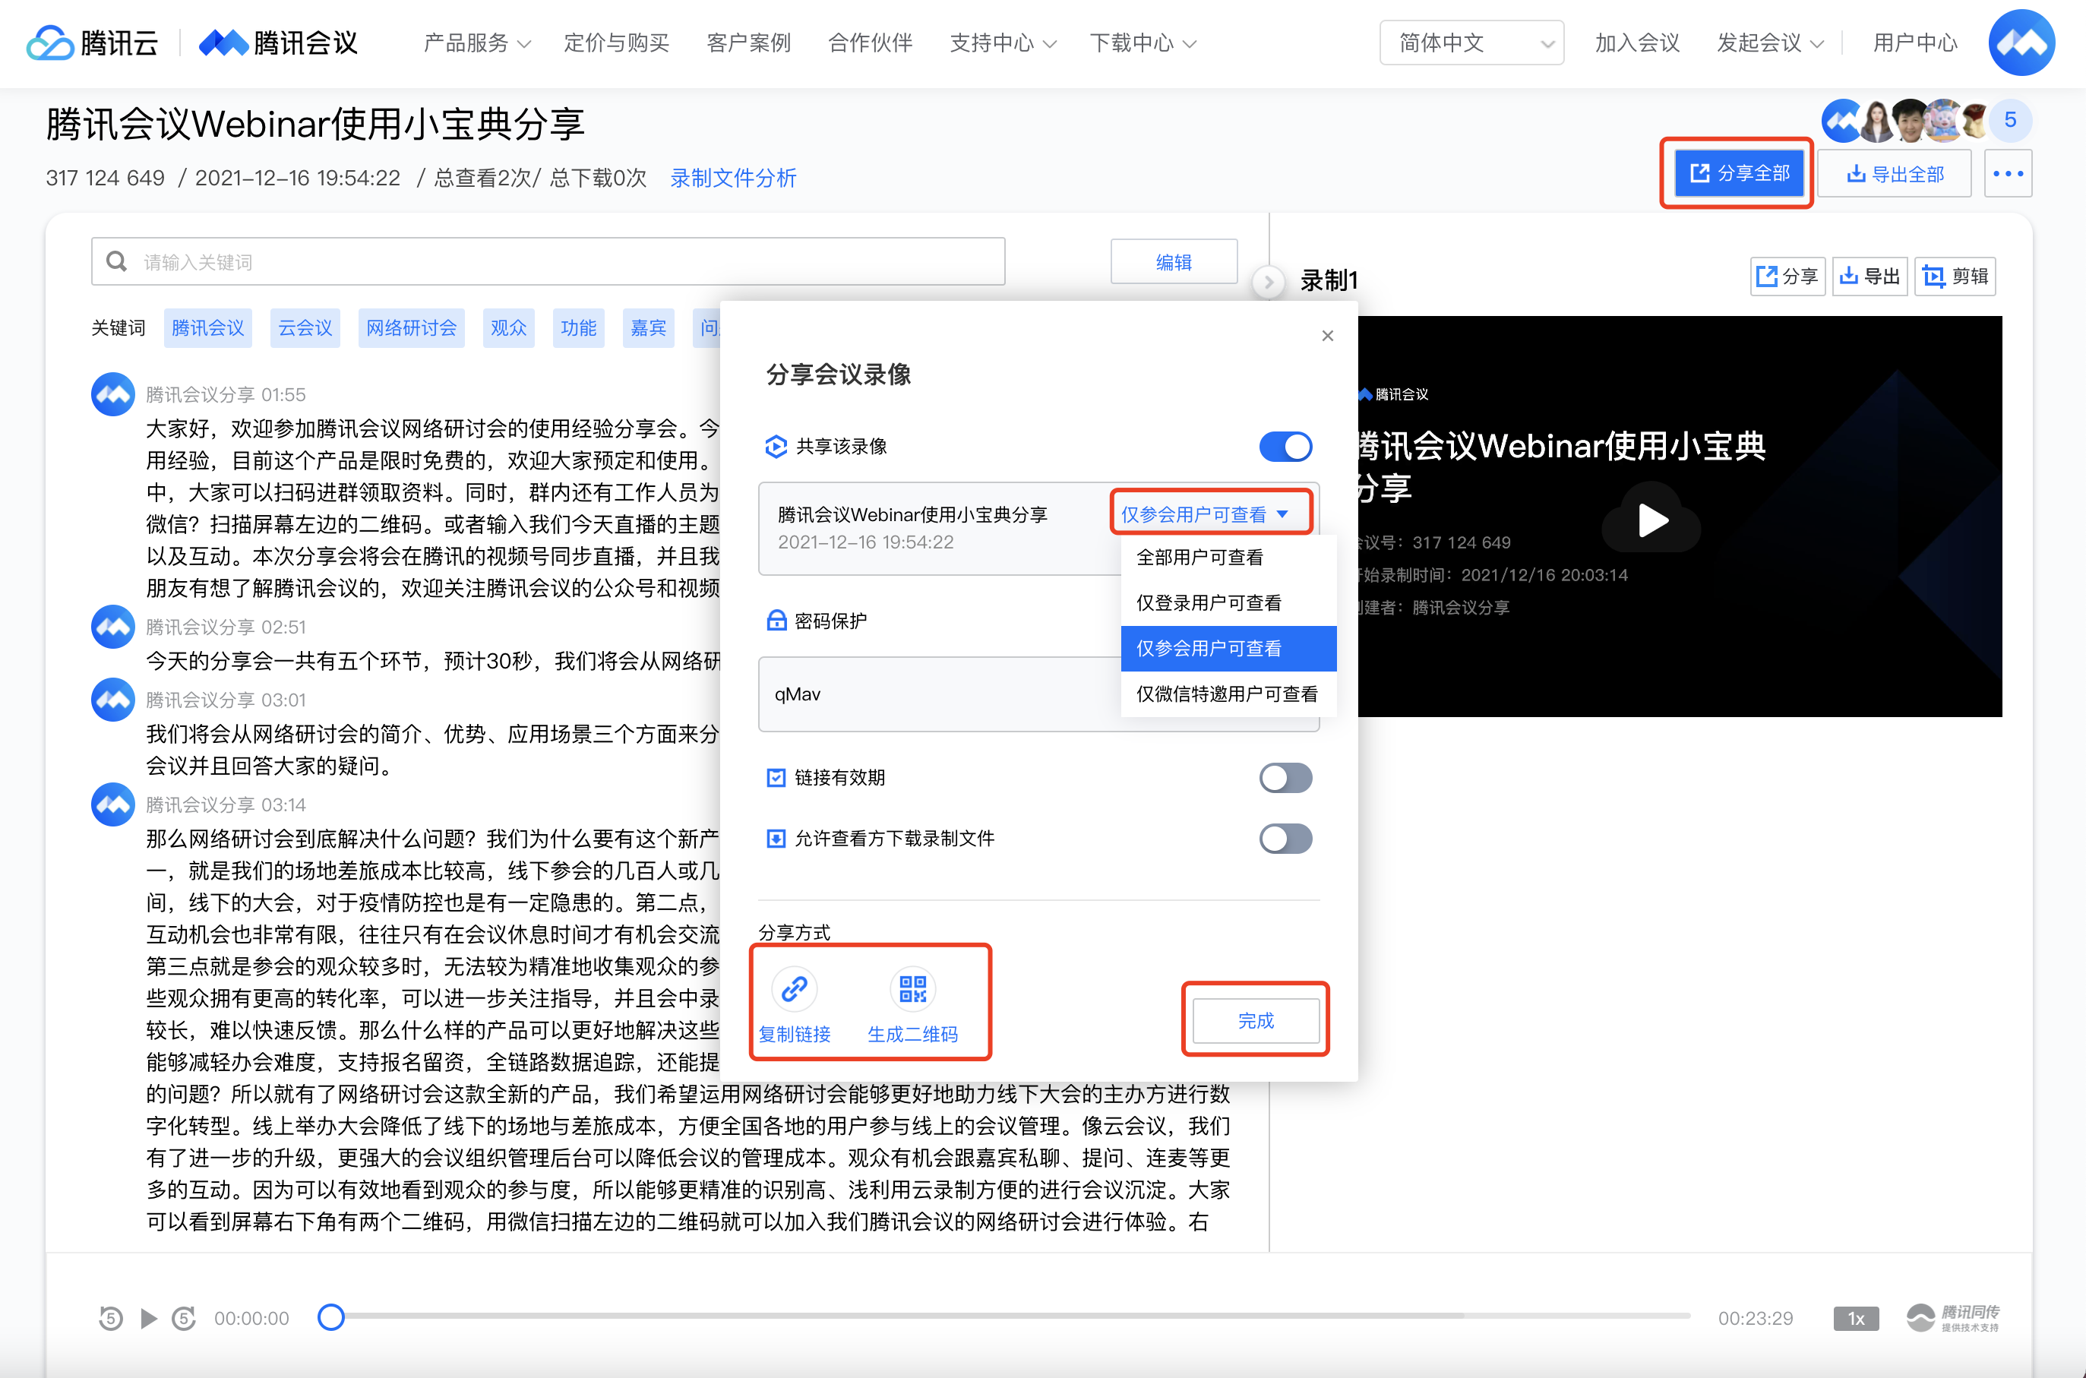
Task: Select keyword tag 云会议
Action: [x=305, y=328]
